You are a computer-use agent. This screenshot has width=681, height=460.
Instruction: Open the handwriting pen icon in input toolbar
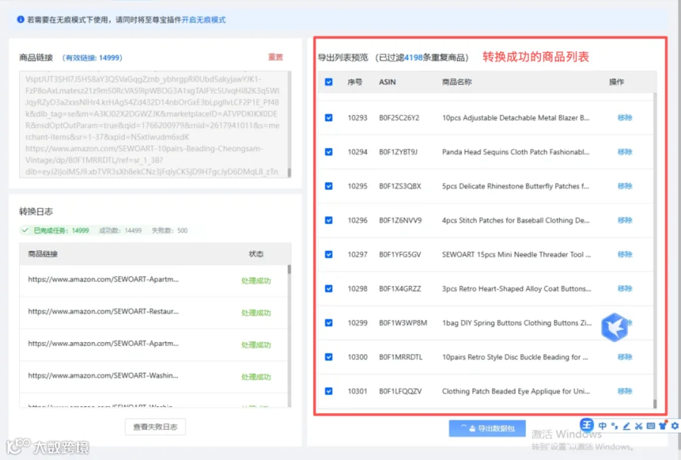pyautogui.click(x=627, y=426)
